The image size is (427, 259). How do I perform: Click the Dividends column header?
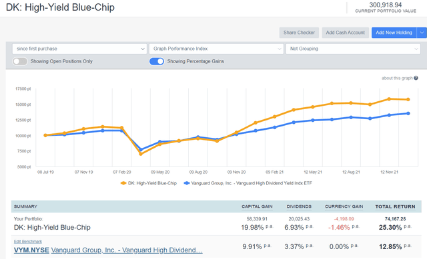pos(299,206)
